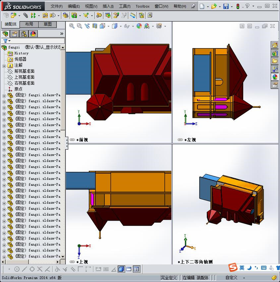Click the Insert Components icon
The image size is (280, 282).
[14, 16]
